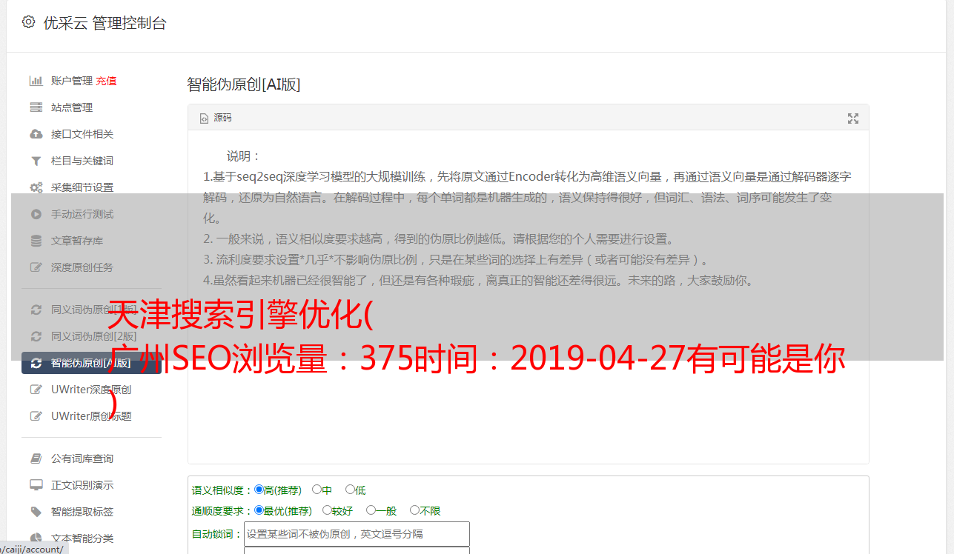
Task: Click the cloud upload icon for 接口文件相关
Action: point(36,134)
